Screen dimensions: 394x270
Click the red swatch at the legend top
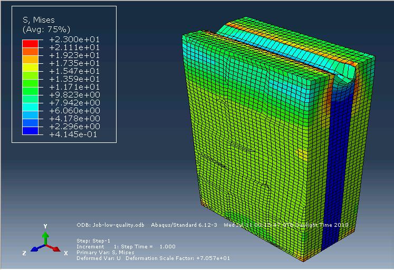tap(30, 43)
